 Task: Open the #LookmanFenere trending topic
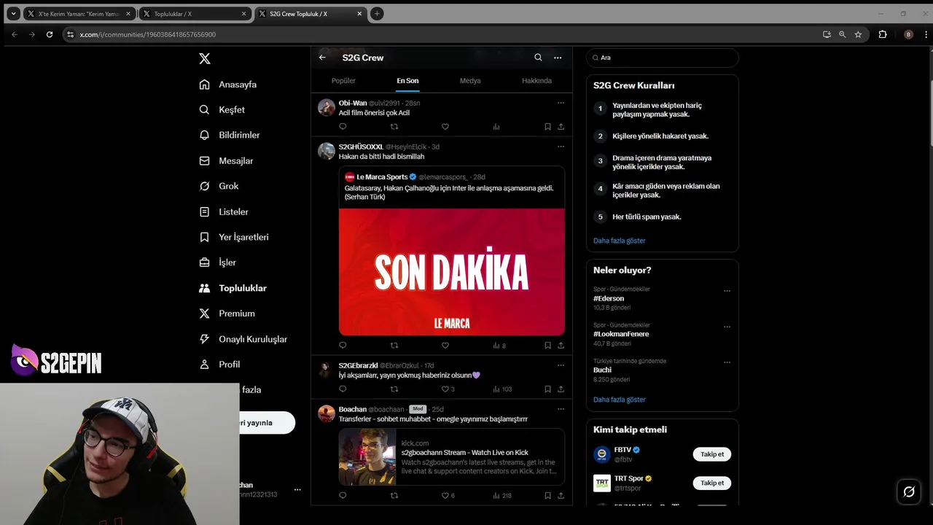coord(621,334)
